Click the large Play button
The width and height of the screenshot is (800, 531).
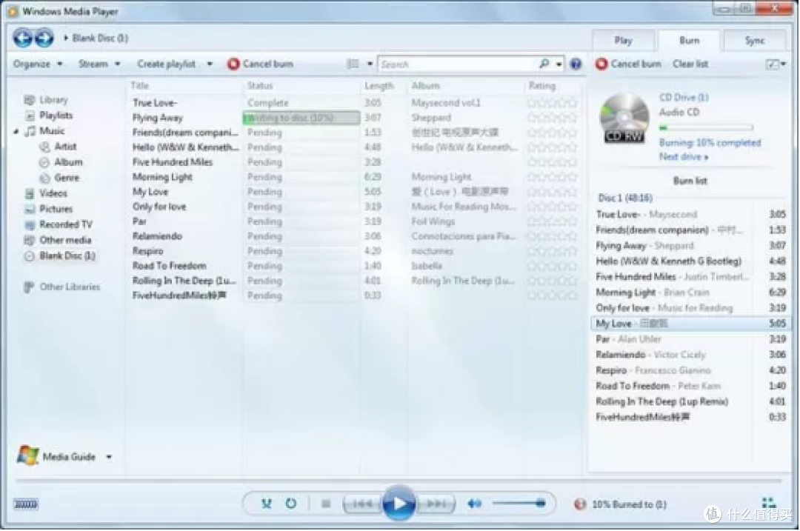click(x=399, y=504)
